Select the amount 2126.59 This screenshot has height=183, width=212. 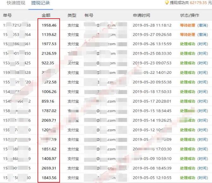click(49, 53)
